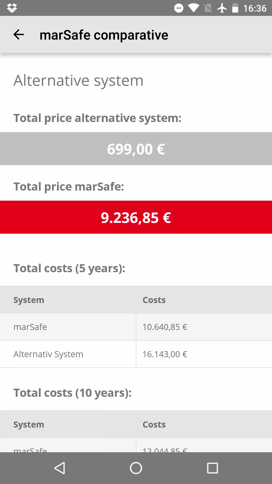Select the Alternativ System table row
Screen dimensions: 272x484
(136, 354)
